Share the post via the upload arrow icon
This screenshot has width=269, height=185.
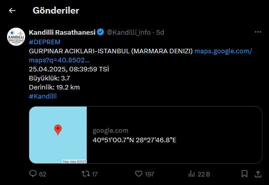258,174
